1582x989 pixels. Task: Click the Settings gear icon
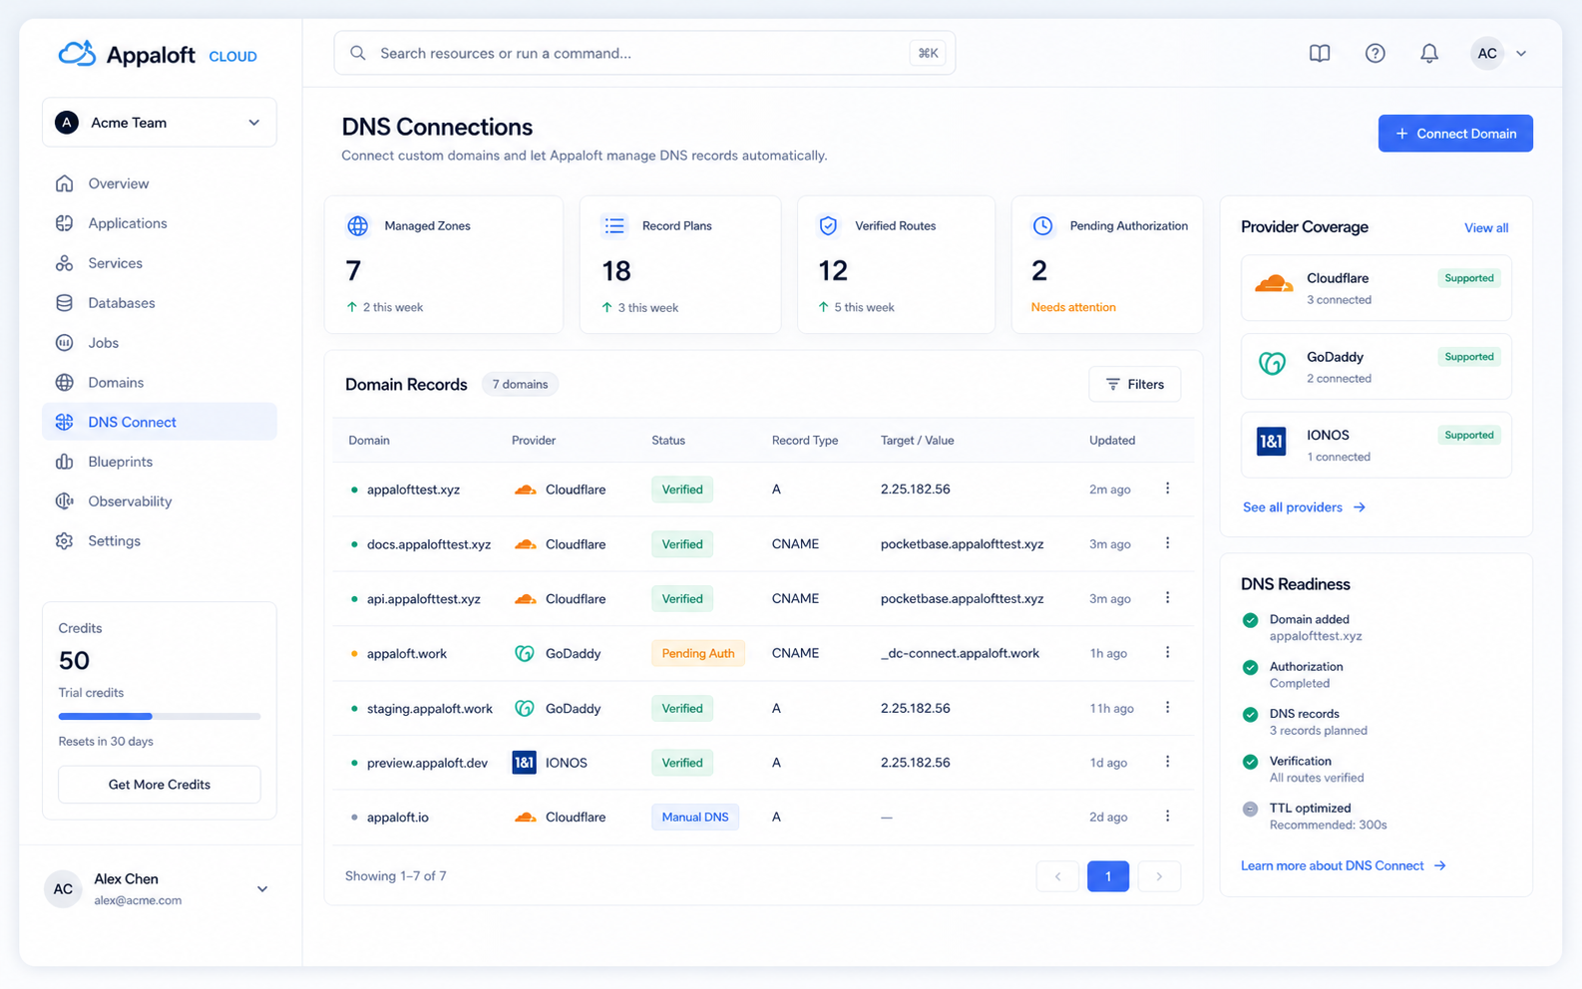[65, 541]
